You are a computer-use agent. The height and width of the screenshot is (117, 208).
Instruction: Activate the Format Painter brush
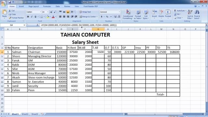coord(16,18)
